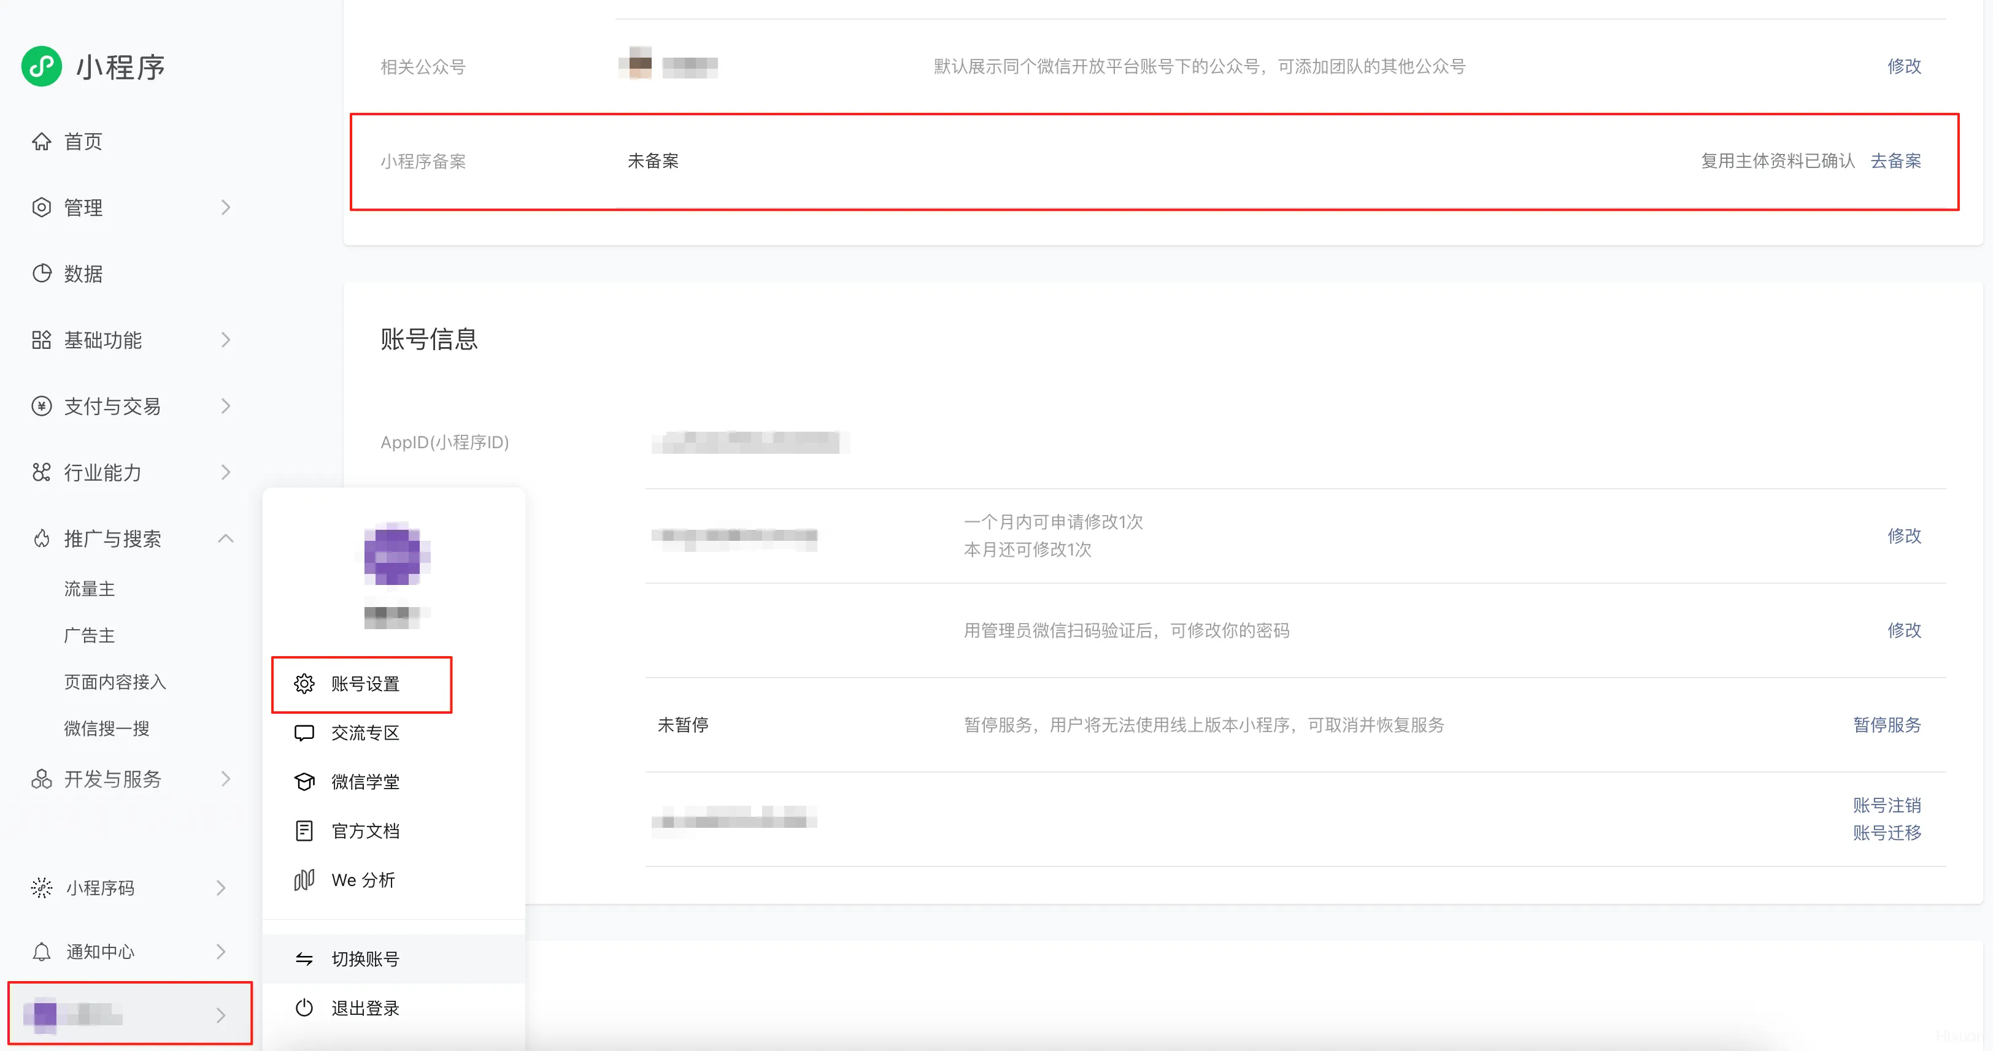Click the swap arrows icon for 切换账号
Image resolution: width=1993 pixels, height=1051 pixels.
click(x=304, y=959)
